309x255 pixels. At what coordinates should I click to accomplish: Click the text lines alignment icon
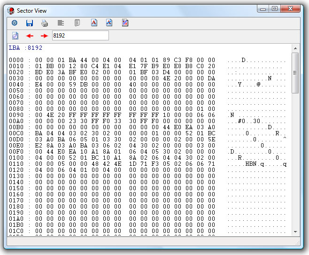pyautogui.click(x=61, y=23)
